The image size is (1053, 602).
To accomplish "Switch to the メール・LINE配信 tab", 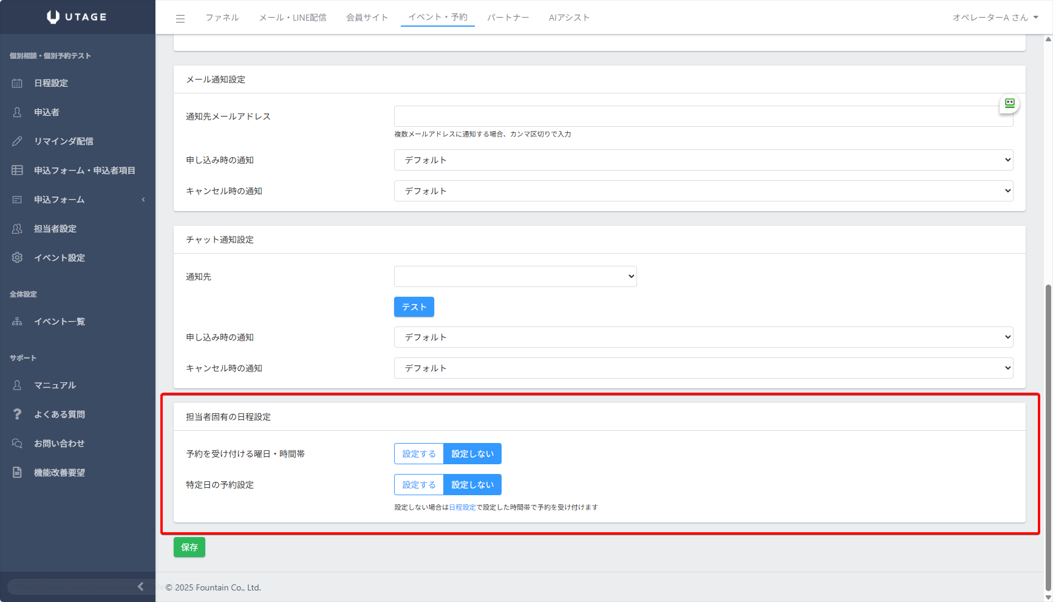I will [x=293, y=18].
